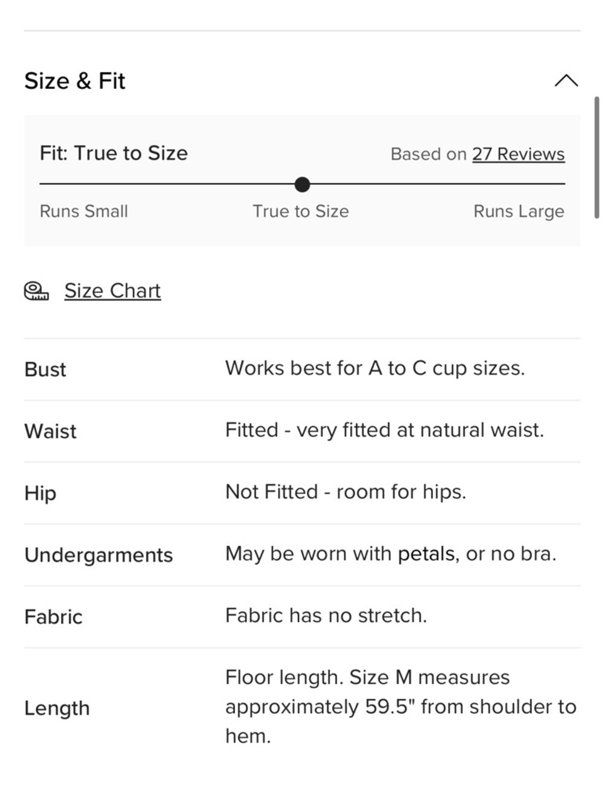Click the True to Size slider label
604x805 pixels.
point(301,211)
